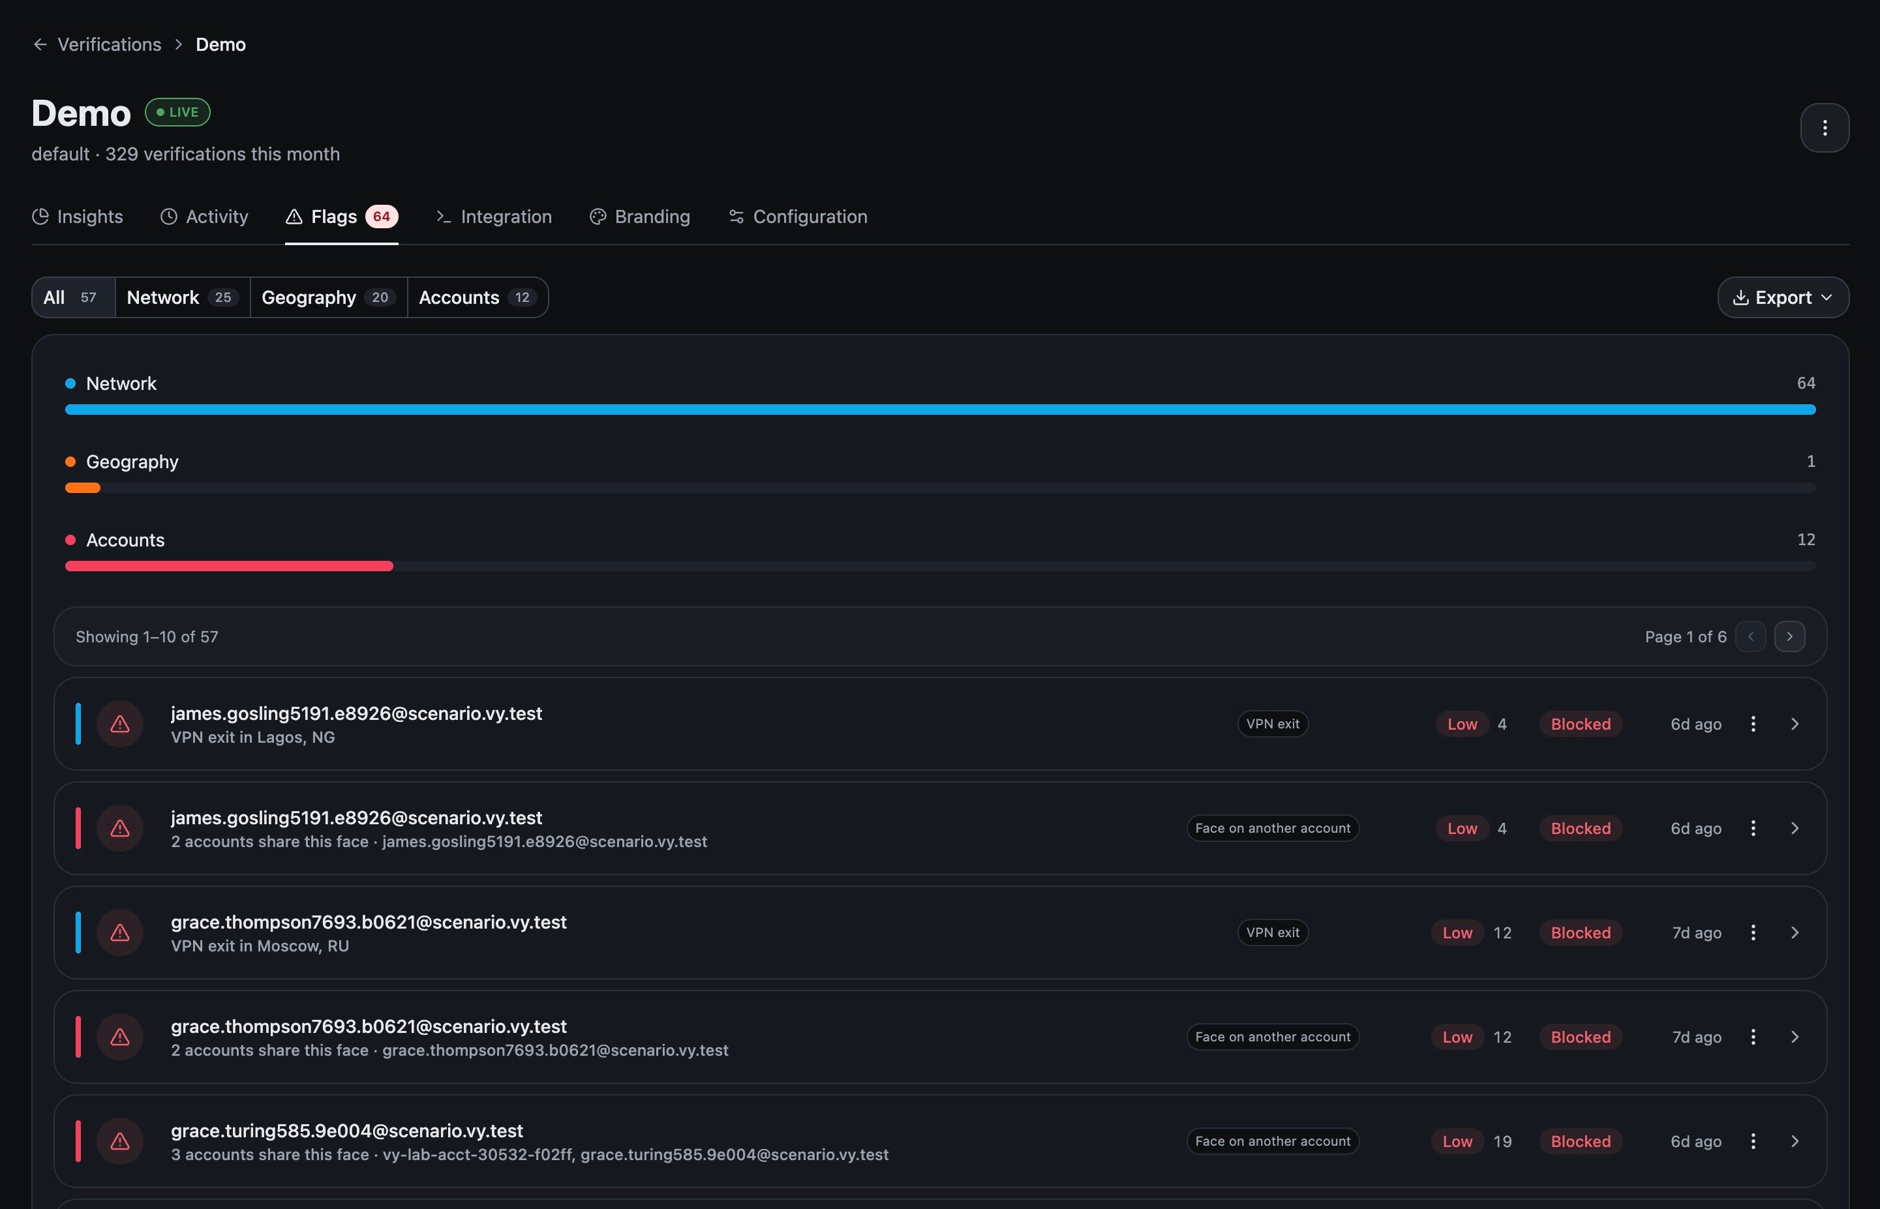Go to the next page of flags
The image size is (1880, 1209).
pos(1790,636)
